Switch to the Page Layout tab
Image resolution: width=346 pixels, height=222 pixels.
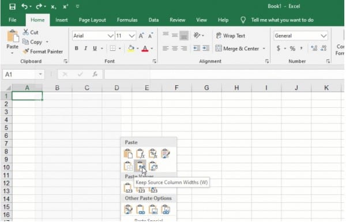coord(92,20)
